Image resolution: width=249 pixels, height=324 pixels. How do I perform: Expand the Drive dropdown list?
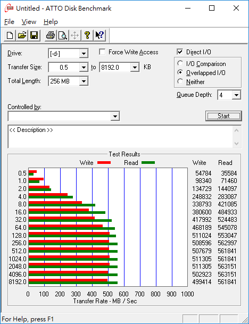click(84, 54)
